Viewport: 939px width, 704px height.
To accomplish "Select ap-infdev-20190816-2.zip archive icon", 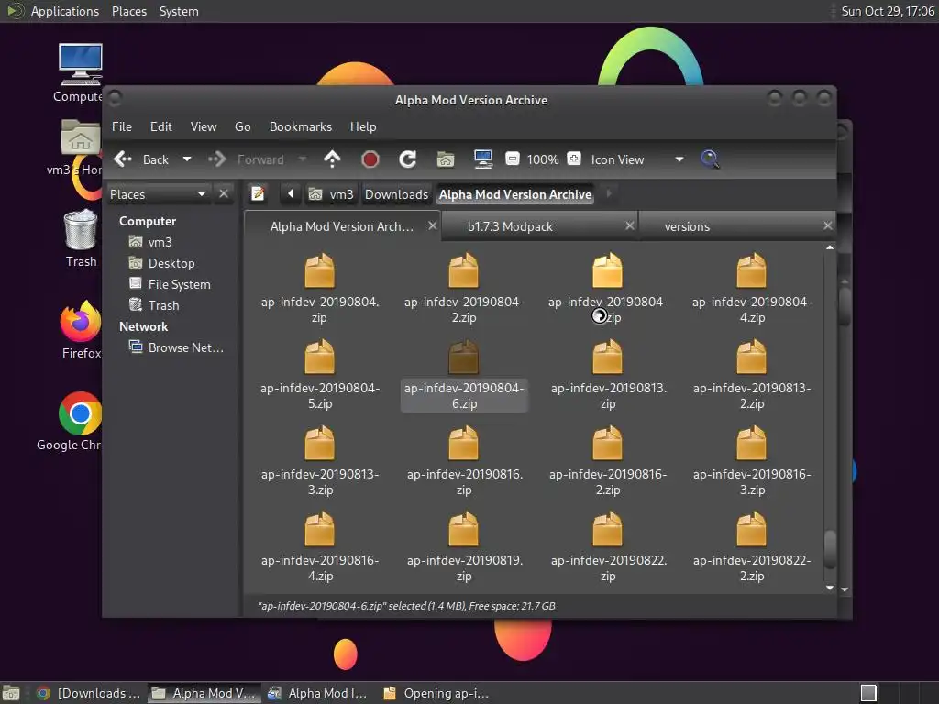I will pos(607,443).
